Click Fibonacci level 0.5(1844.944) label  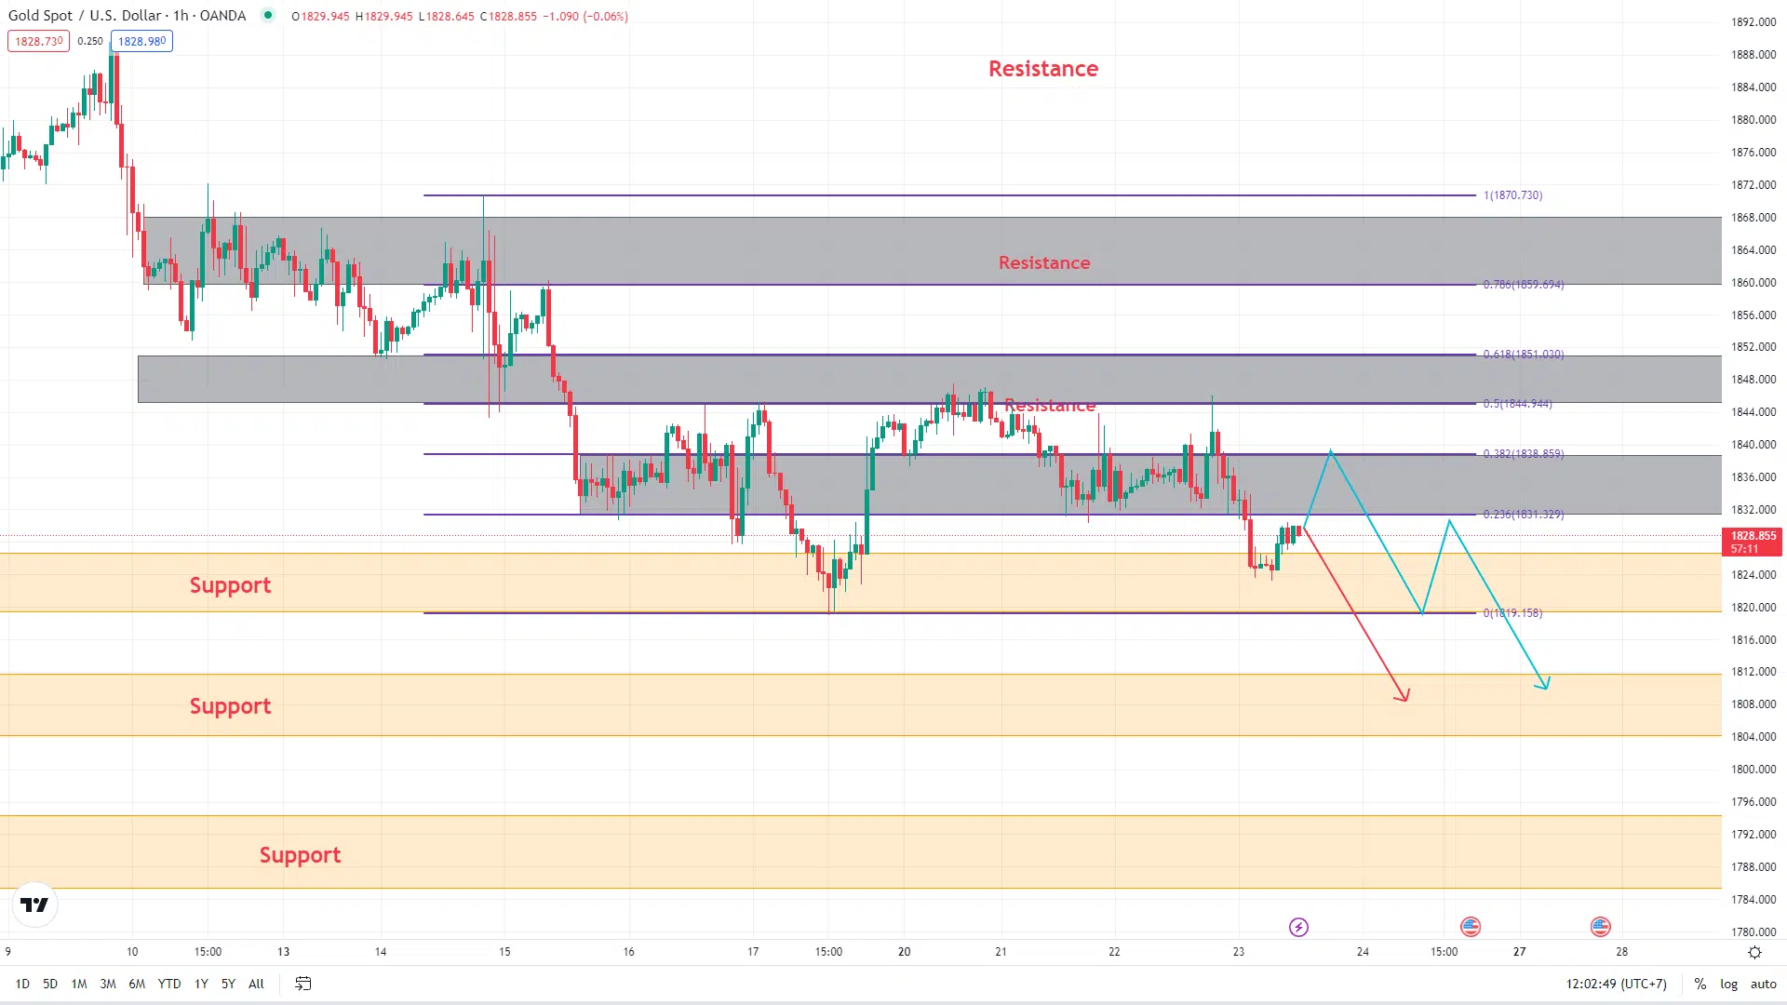point(1518,404)
